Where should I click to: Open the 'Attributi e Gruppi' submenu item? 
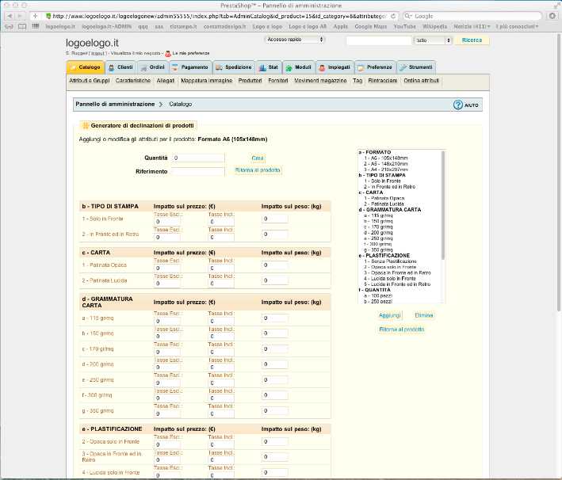(x=90, y=81)
